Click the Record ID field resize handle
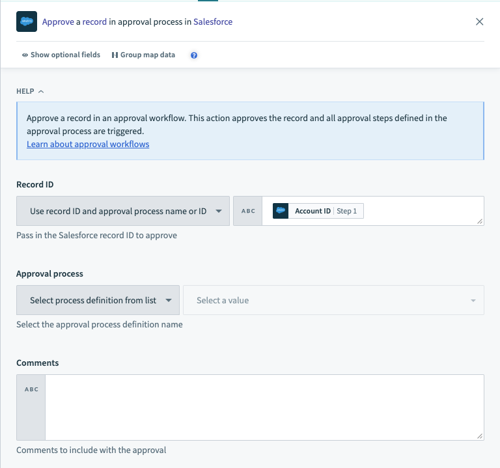500x468 pixels. 480,221
